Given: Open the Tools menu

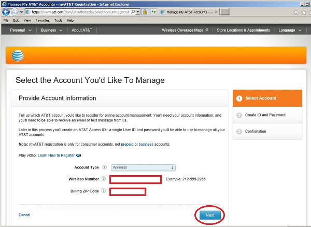Looking at the screenshot, I should tap(58, 20).
